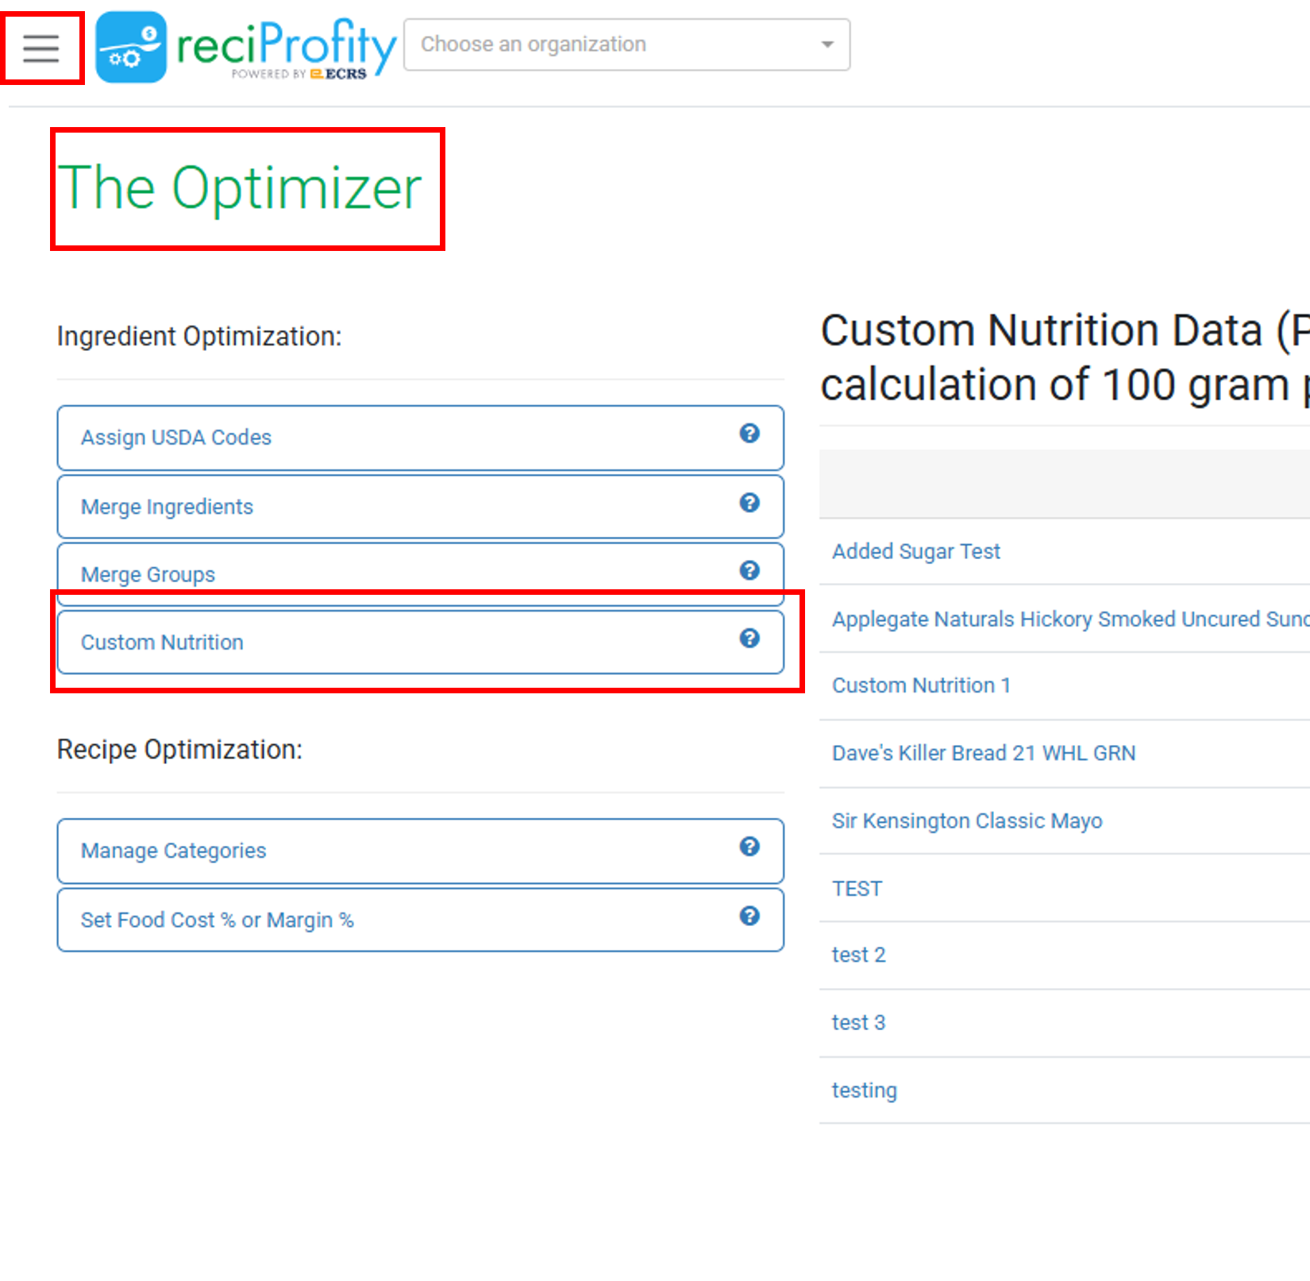Open help for Manage Categories
The height and width of the screenshot is (1281, 1310).
point(749,847)
